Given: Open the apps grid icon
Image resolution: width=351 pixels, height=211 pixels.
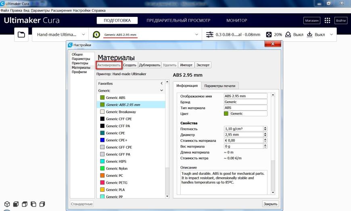Looking at the screenshot, I should tap(327, 20).
